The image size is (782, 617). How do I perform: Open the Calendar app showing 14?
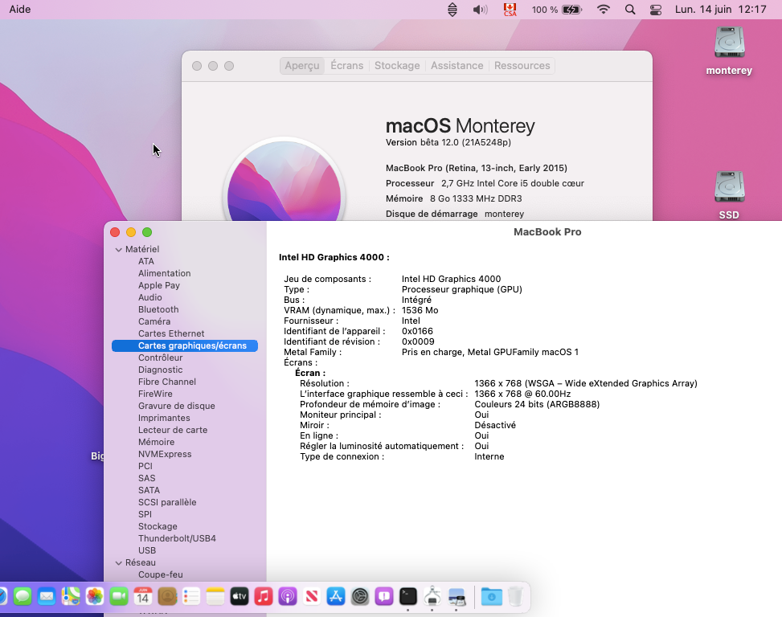pyautogui.click(x=142, y=596)
